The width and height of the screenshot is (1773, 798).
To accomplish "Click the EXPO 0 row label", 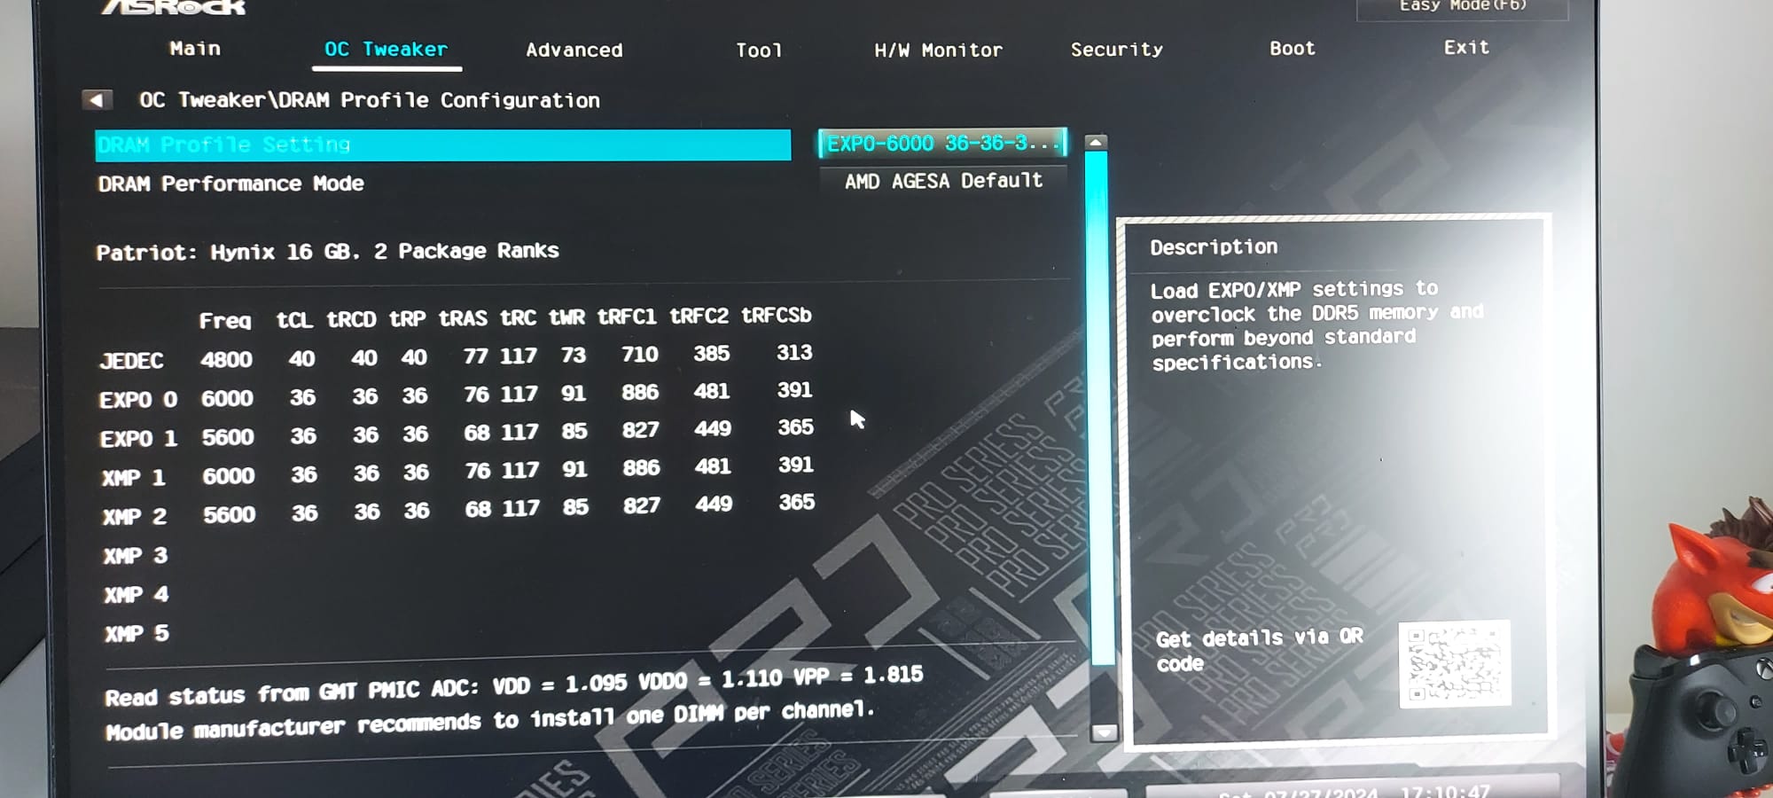I will tap(138, 400).
